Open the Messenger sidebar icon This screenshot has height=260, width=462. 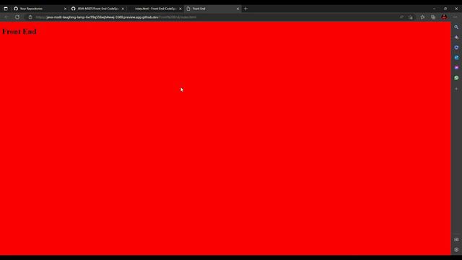pyautogui.click(x=456, y=67)
